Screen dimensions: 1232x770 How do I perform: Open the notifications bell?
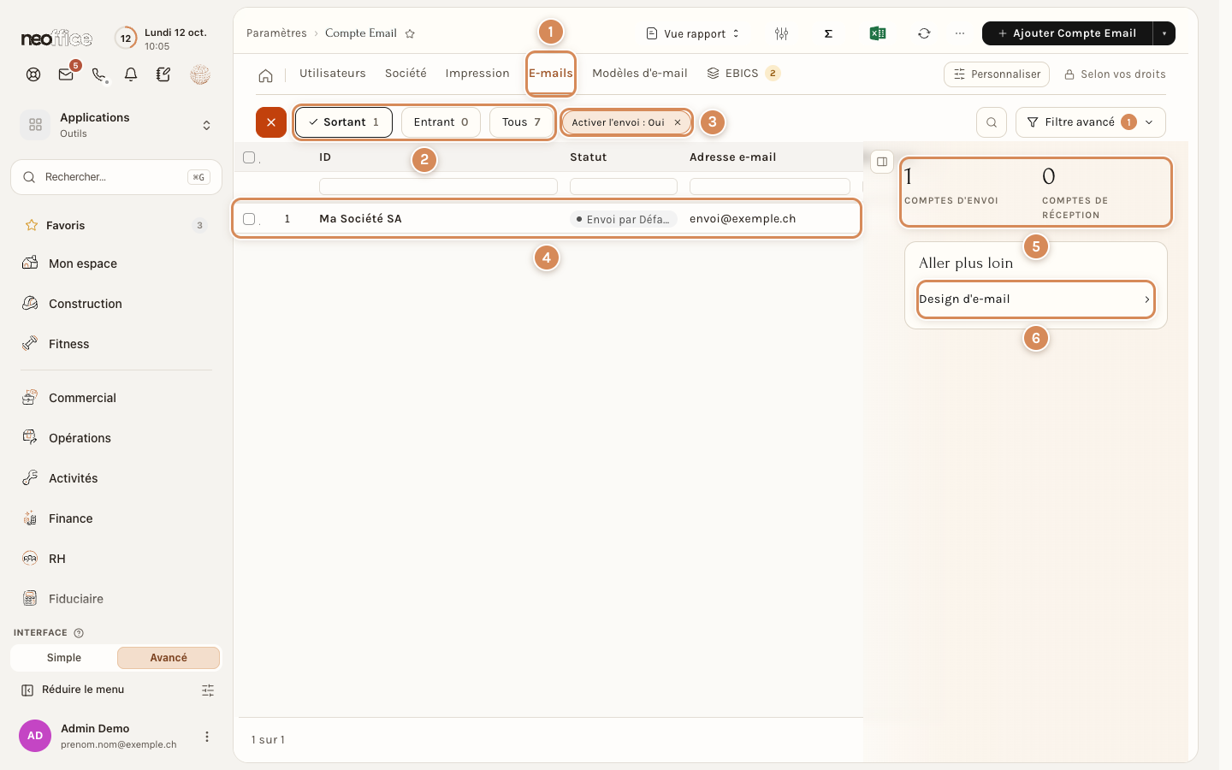pos(131,74)
